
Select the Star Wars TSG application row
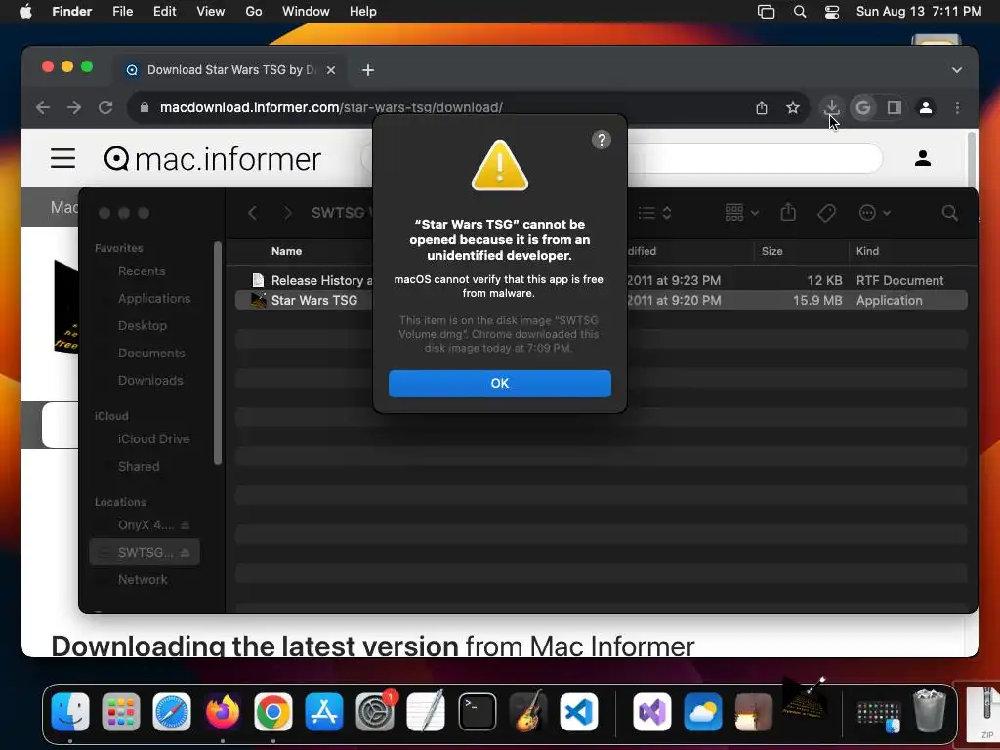point(601,301)
